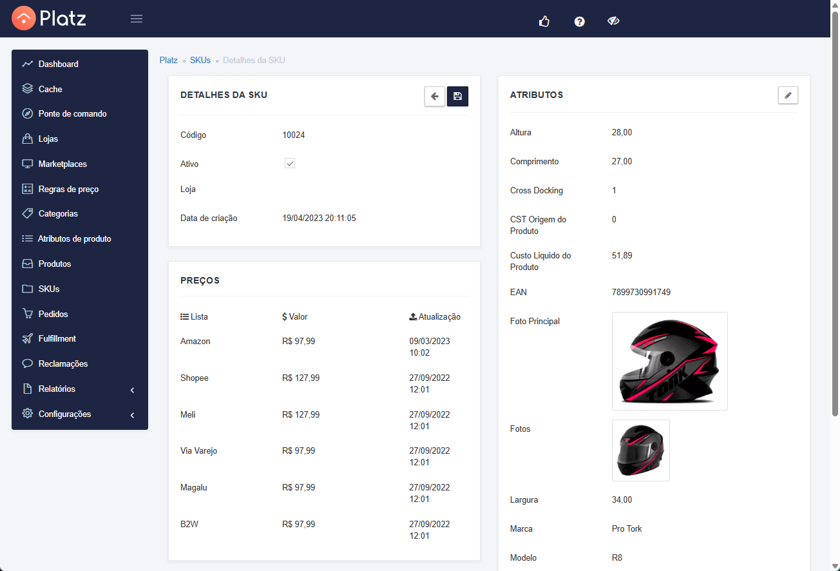Click the Shopee price list name
The image size is (840, 571).
point(195,378)
